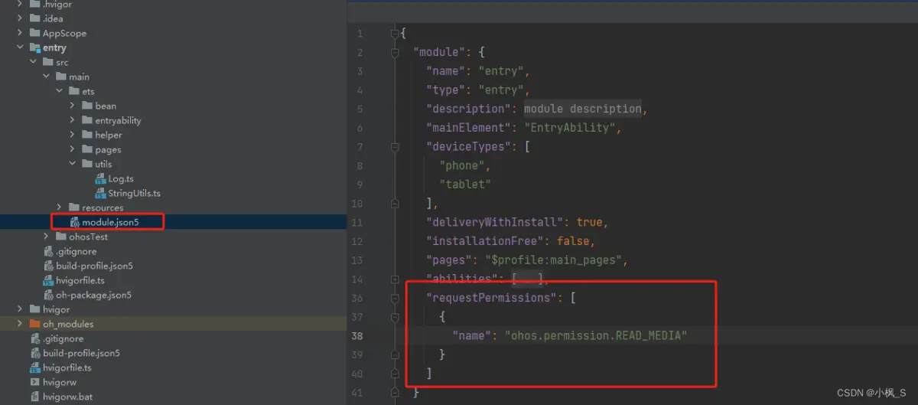Image resolution: width=918 pixels, height=405 pixels.
Task: Click line number 38 in the gutter
Action: pyautogui.click(x=357, y=335)
